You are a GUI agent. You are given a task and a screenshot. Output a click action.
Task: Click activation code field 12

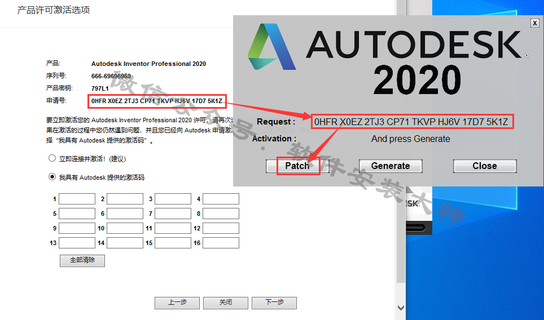[221, 228]
